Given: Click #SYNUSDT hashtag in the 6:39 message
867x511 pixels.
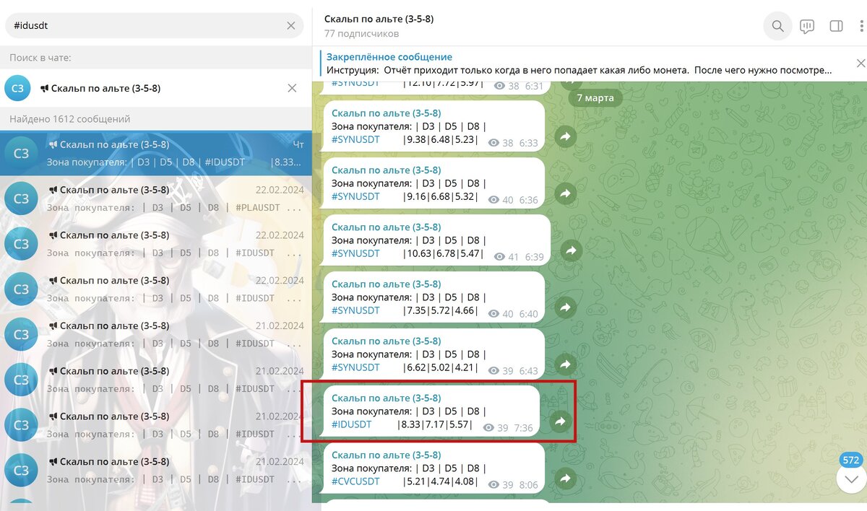Looking at the screenshot, I should 355,253.
